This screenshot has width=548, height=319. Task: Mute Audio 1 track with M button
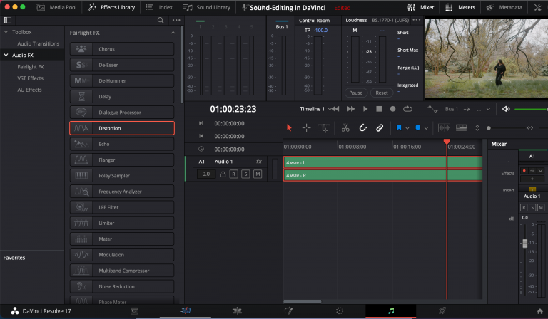tap(258, 174)
